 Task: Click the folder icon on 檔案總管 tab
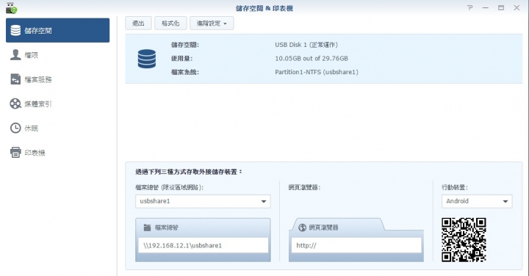coord(147,228)
